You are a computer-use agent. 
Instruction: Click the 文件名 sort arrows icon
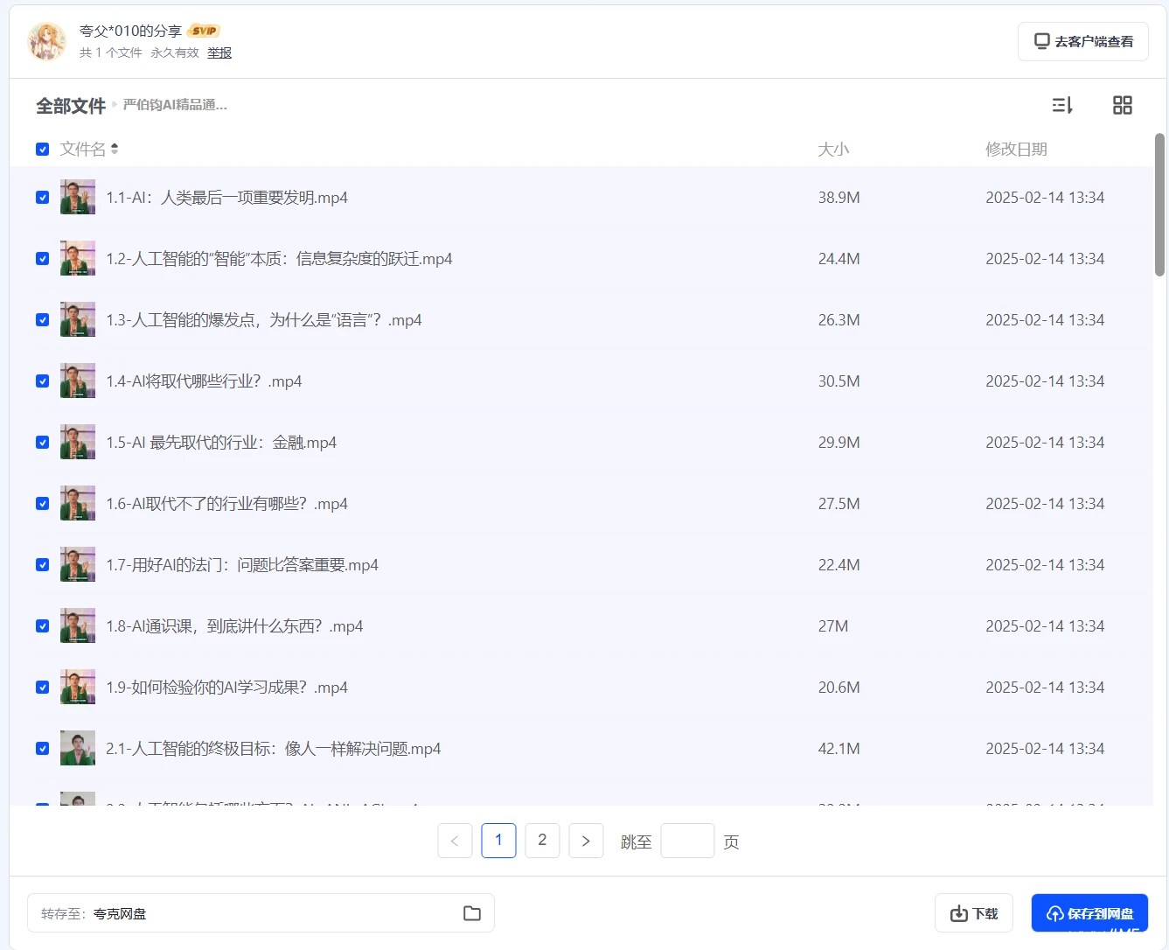[x=115, y=149]
